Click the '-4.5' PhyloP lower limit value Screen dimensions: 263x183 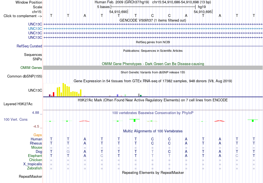[x=36, y=127]
